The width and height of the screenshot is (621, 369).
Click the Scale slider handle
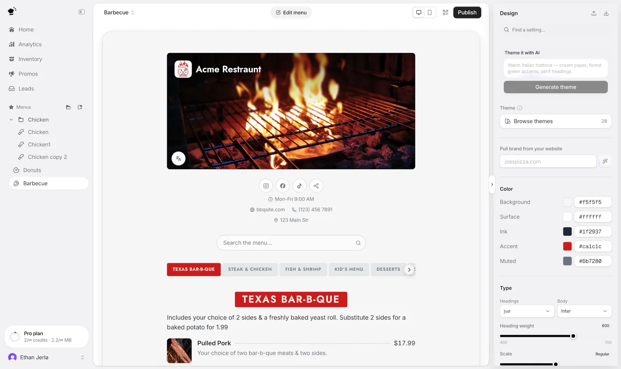[556, 364]
